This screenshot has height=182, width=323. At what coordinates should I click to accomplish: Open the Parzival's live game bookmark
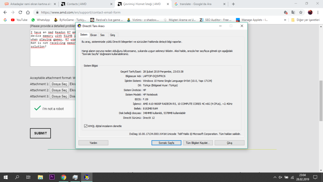click(107, 20)
